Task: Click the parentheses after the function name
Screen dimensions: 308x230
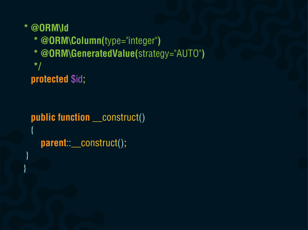Action: click(142, 118)
